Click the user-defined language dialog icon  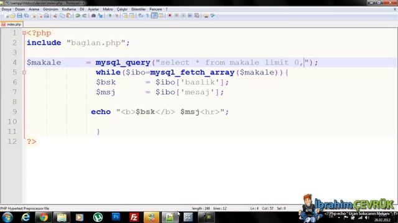tap(160, 15)
